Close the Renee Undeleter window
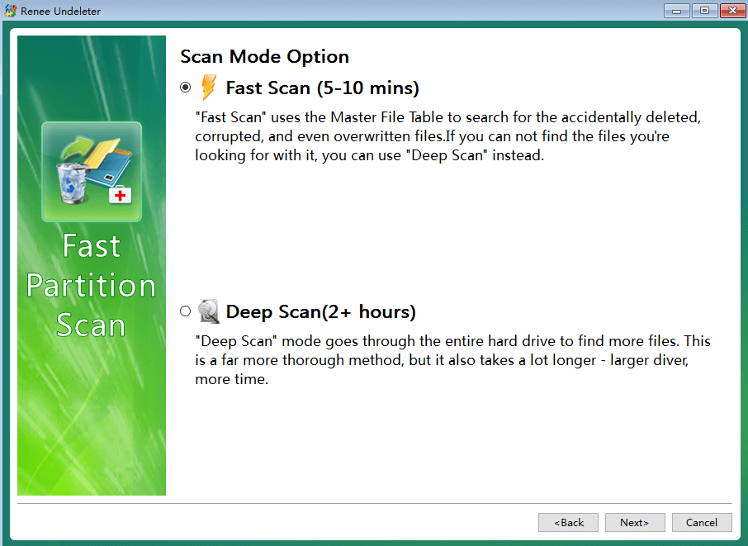 [733, 11]
